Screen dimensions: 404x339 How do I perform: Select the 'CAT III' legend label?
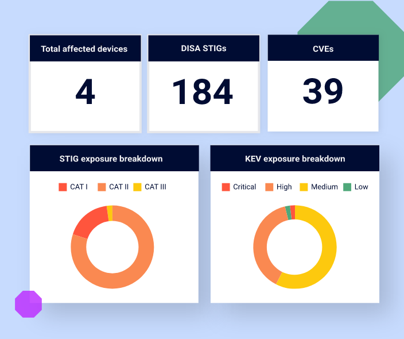tap(156, 187)
